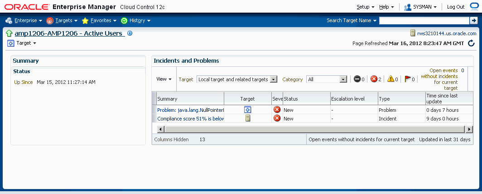Sort by the Target column header
The height and width of the screenshot is (194, 482).
pyautogui.click(x=247, y=98)
